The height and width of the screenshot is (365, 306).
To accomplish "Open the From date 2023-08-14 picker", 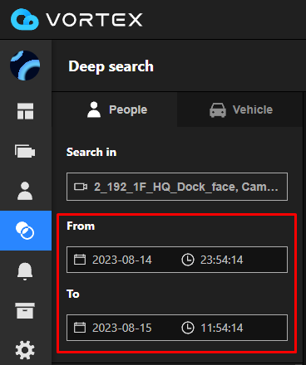I will point(122,260).
